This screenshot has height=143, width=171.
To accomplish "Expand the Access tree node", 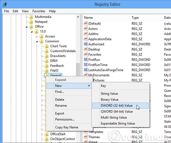I will click(37, 36).
